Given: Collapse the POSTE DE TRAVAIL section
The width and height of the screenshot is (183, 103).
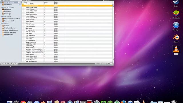Looking at the screenshot, I should (1, 7).
